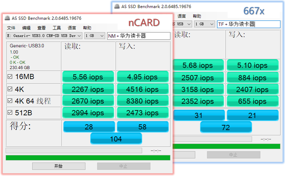Toggle the 4K 64 线程 checkbox
The width and height of the screenshot is (285, 176).
point(10,101)
